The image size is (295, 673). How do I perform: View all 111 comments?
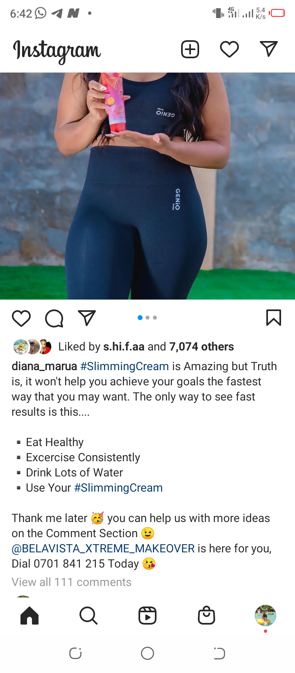[72, 582]
